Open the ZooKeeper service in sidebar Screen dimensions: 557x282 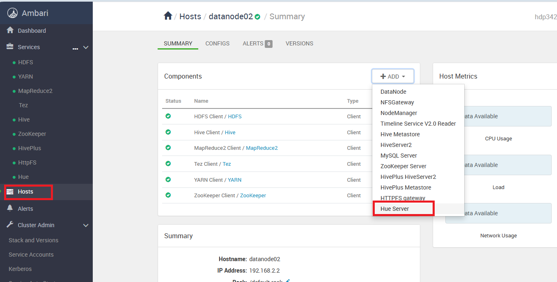tap(32, 134)
